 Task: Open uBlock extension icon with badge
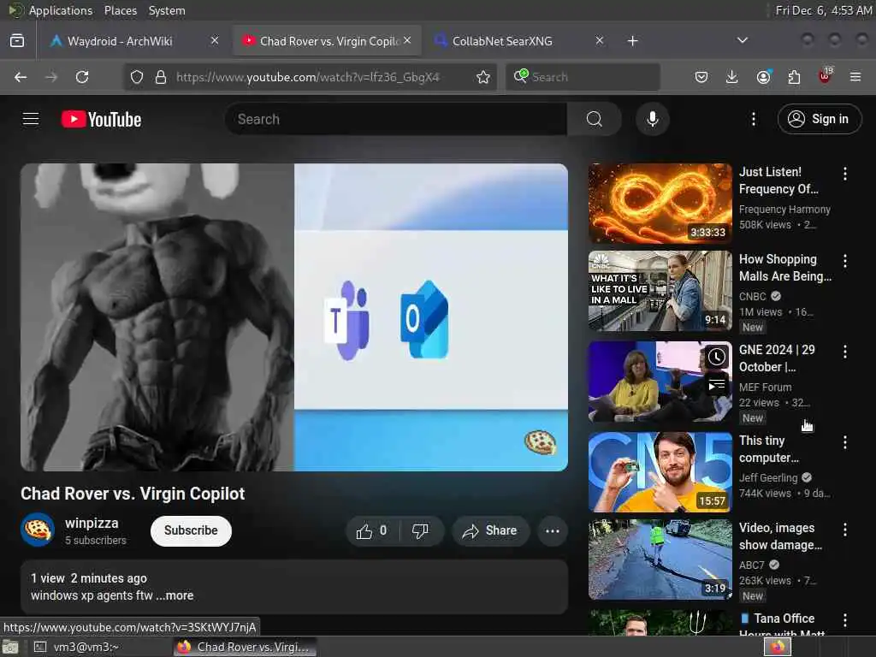tap(825, 76)
